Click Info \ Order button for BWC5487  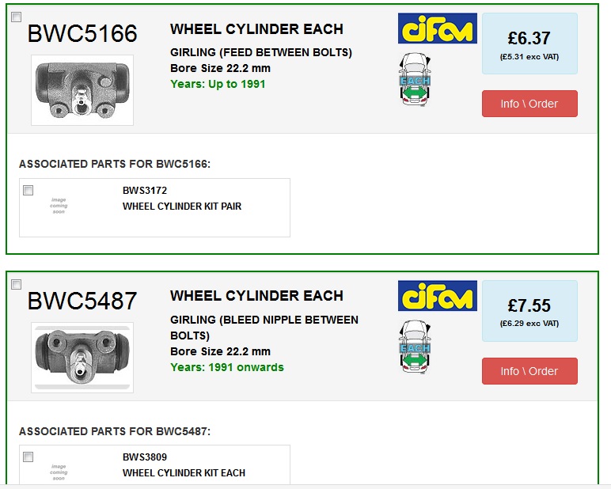tap(529, 371)
